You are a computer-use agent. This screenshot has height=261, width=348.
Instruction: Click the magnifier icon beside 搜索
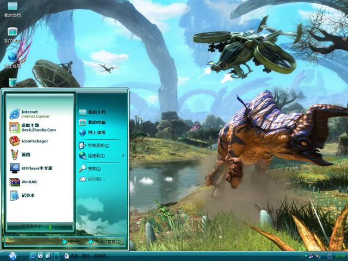(83, 169)
